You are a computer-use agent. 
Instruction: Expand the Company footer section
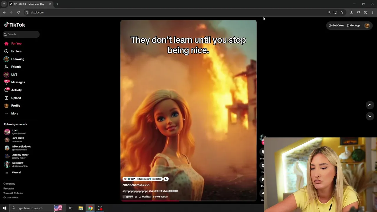tap(9, 184)
